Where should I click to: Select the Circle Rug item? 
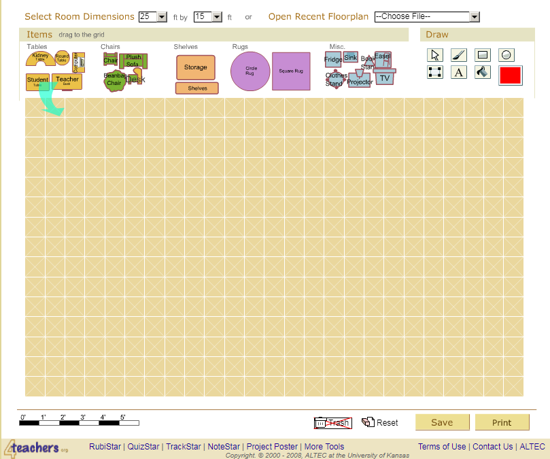pos(250,71)
